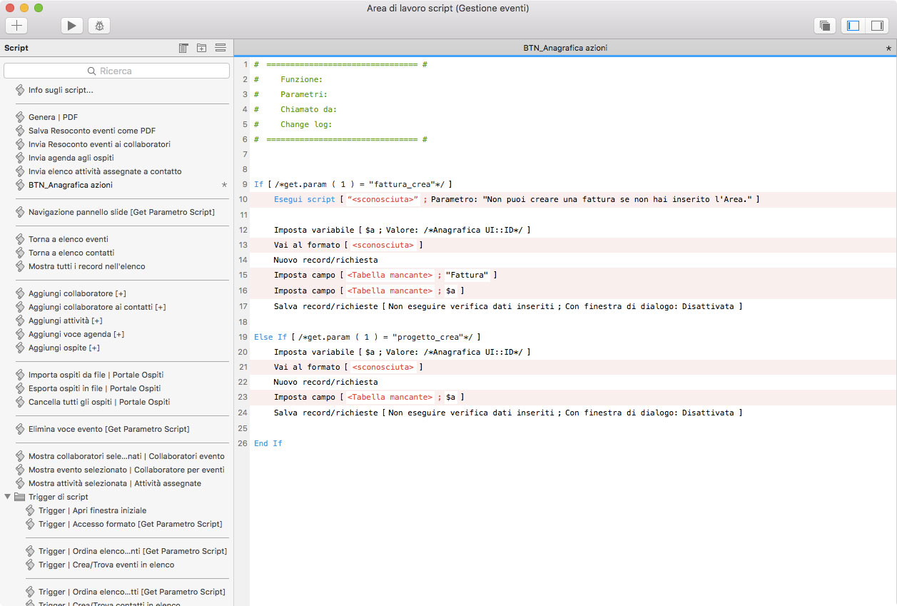The width and height of the screenshot is (897, 606).
Task: Click the separator lines icon in Script header
Action: point(220,48)
